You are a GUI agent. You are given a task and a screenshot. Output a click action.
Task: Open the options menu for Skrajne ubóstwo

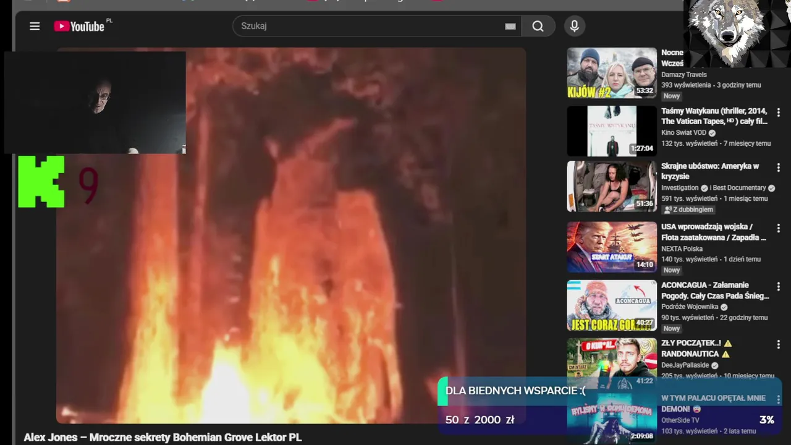tap(778, 167)
